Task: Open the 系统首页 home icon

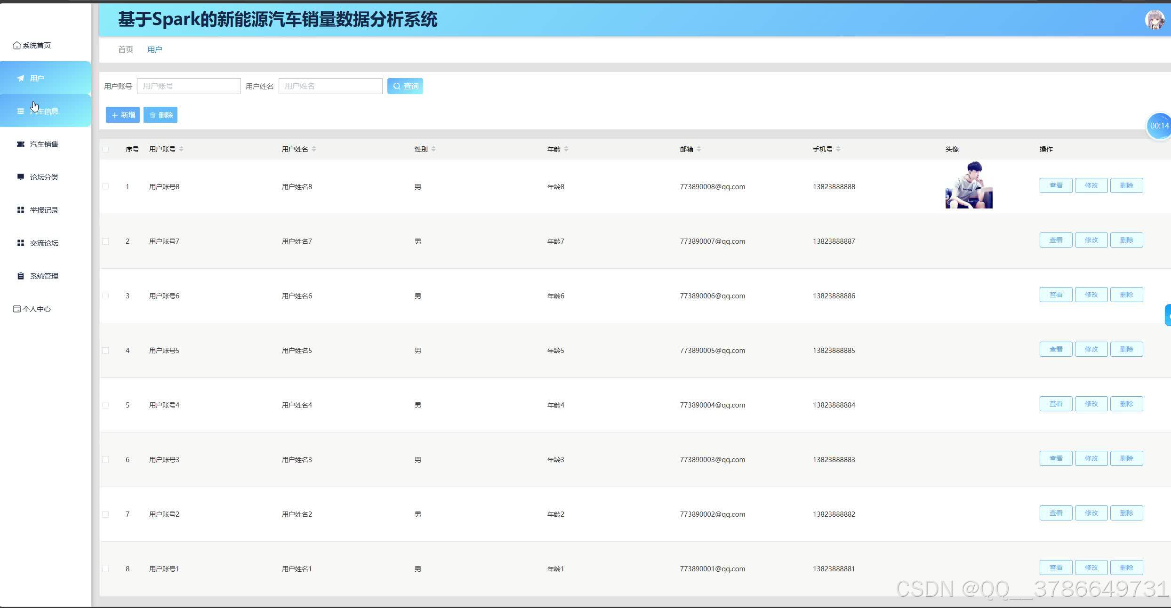Action: tap(17, 45)
